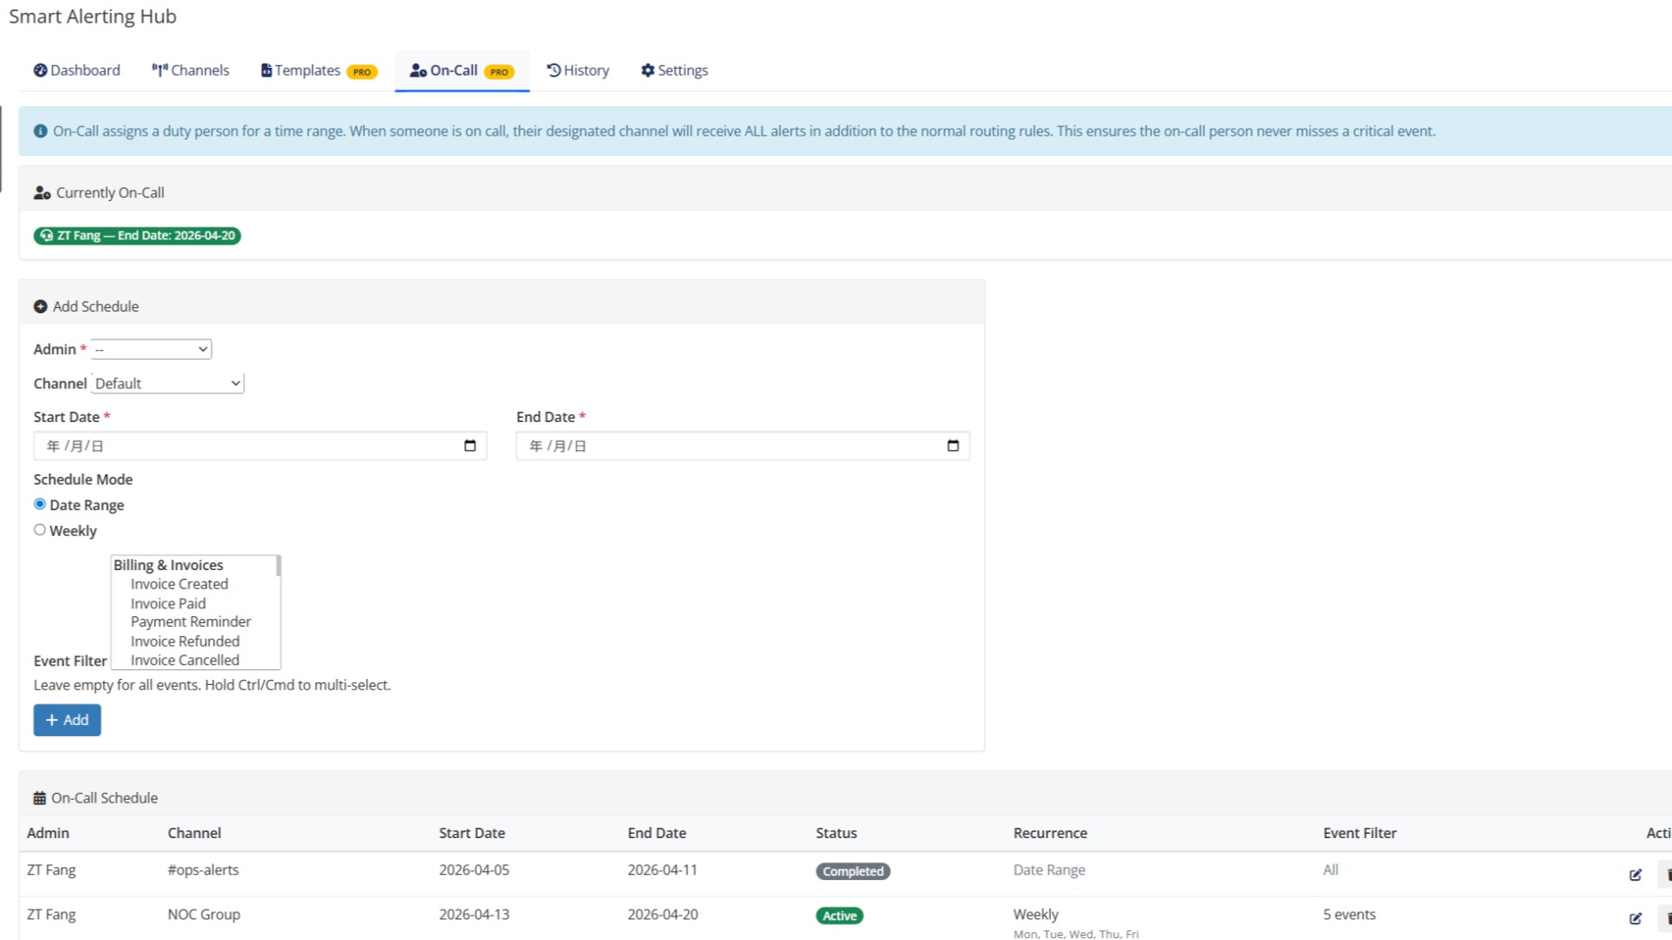Edit the Completed schedule using the pencil icon
Screen dimensions: 1672x940
coord(1637,876)
